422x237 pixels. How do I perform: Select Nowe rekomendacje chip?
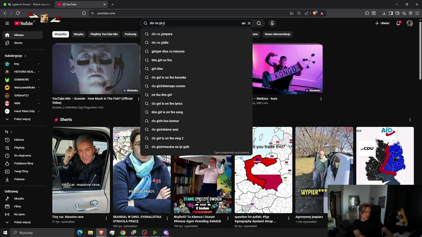(278, 34)
